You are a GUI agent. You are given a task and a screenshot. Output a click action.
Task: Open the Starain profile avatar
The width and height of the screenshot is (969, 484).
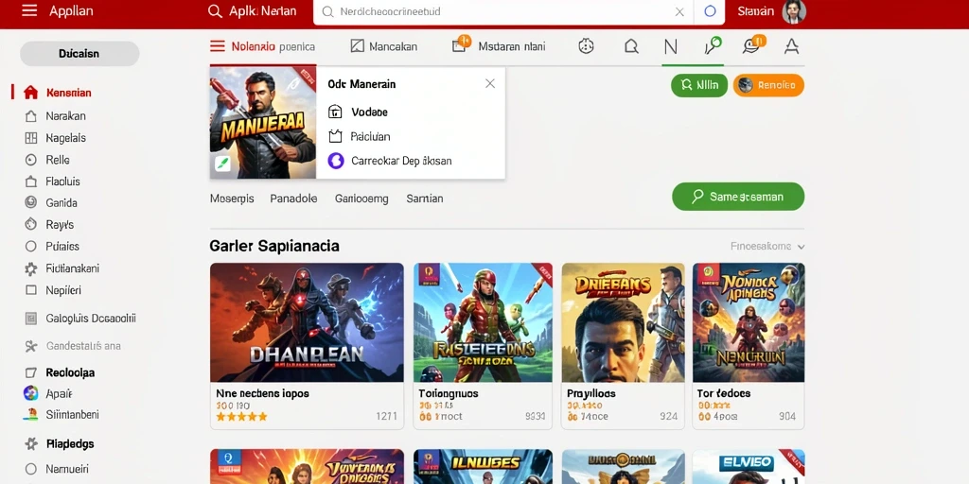794,11
